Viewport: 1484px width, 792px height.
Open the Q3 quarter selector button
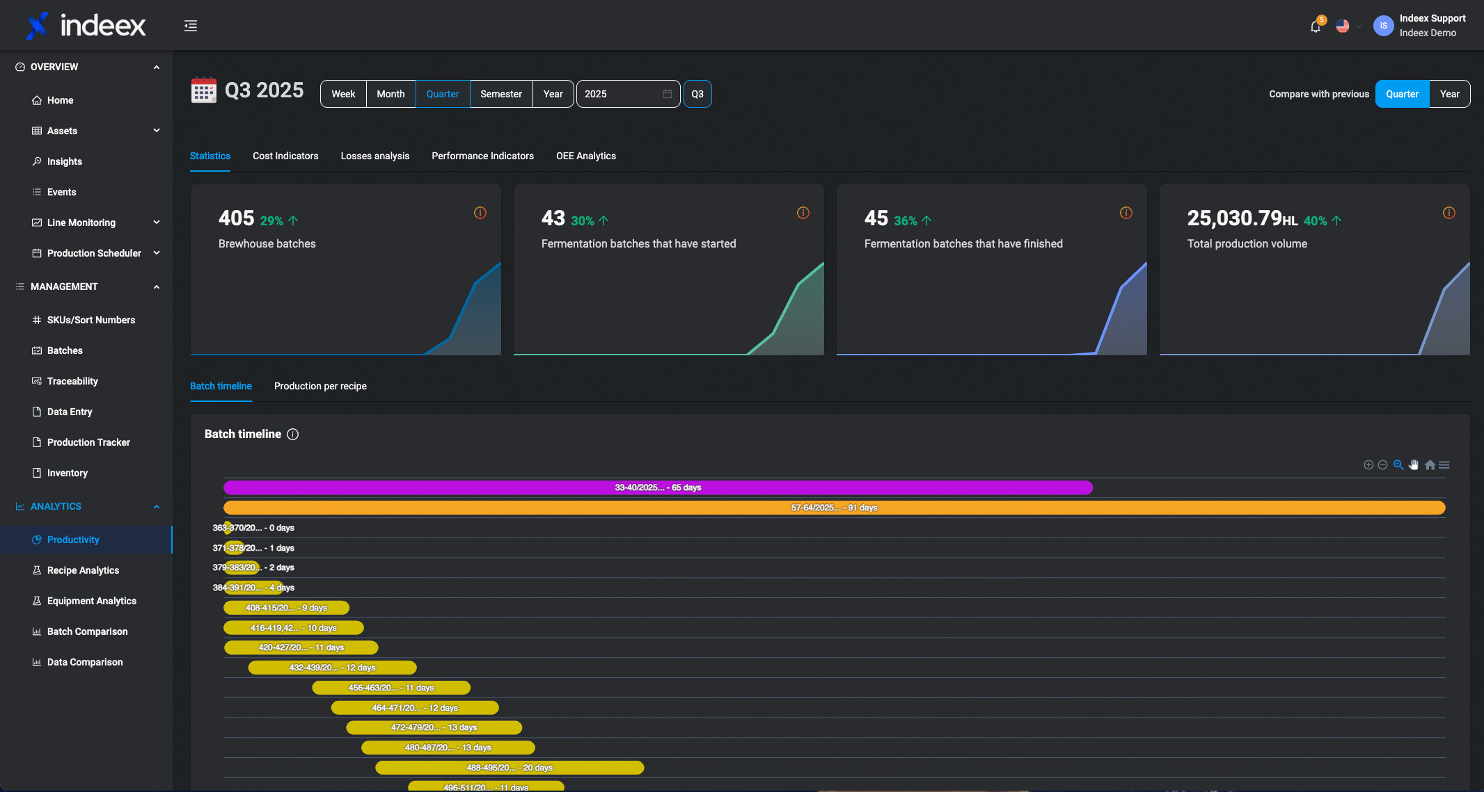coord(697,94)
